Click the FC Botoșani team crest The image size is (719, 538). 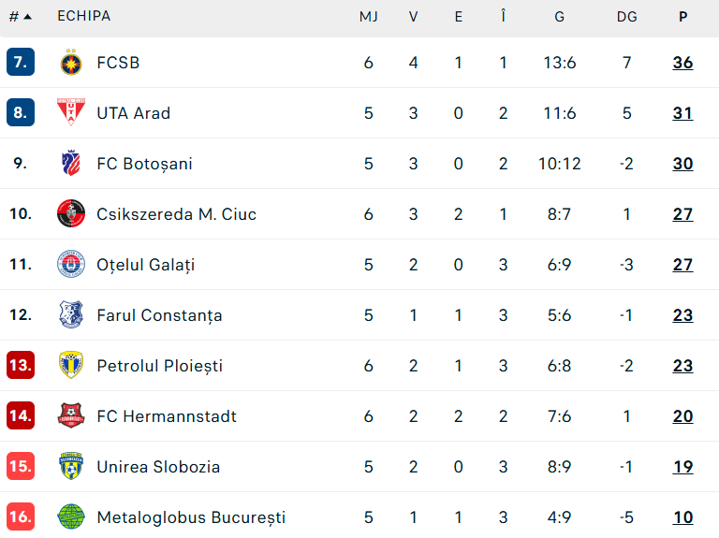(x=70, y=164)
